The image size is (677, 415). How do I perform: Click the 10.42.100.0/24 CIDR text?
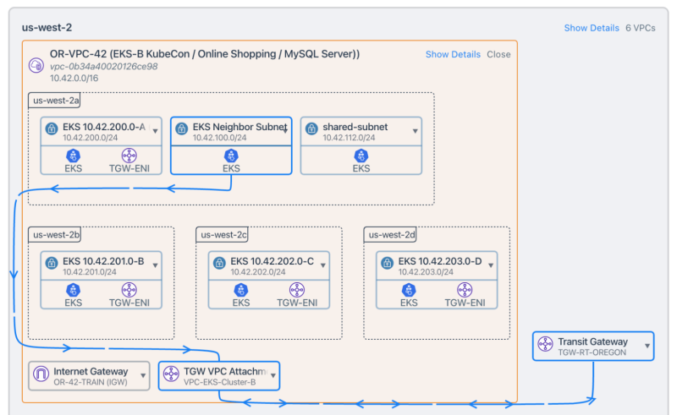(x=219, y=138)
